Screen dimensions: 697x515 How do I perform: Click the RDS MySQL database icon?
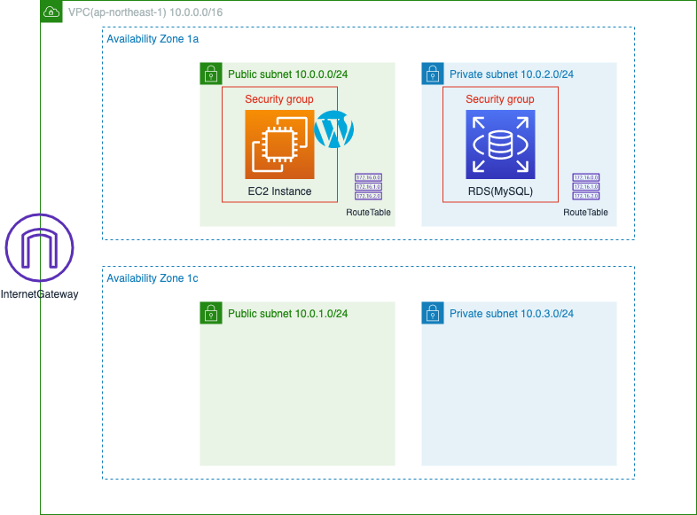click(500, 144)
